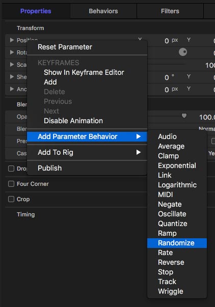Expand the Rotation disclosure triangle

[x=12, y=52]
